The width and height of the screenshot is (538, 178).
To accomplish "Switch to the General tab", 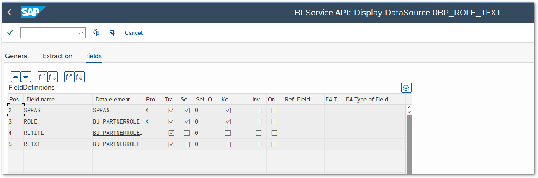I will [17, 56].
